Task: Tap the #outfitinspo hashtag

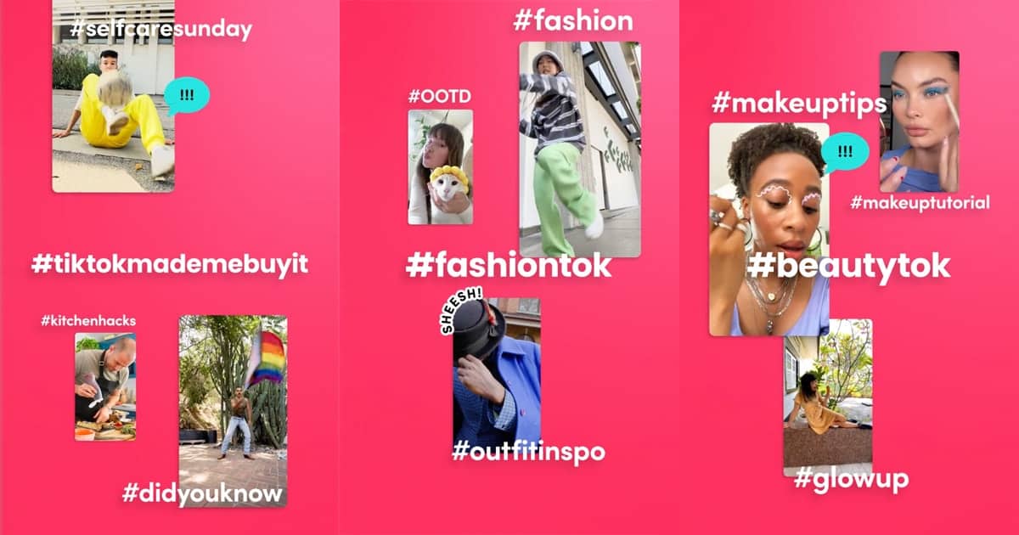Action: click(x=527, y=451)
